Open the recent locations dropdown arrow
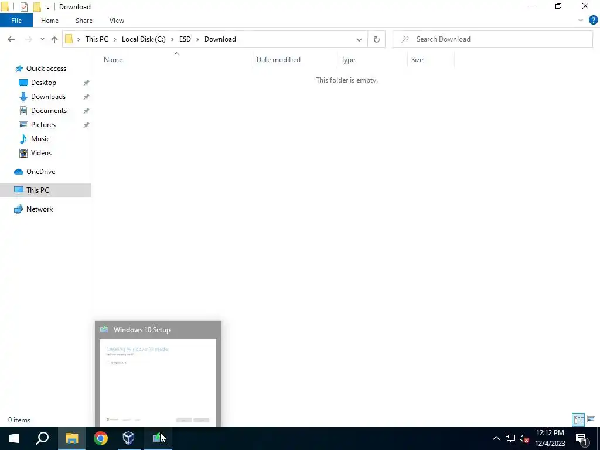The height and width of the screenshot is (450, 600). [x=42, y=39]
